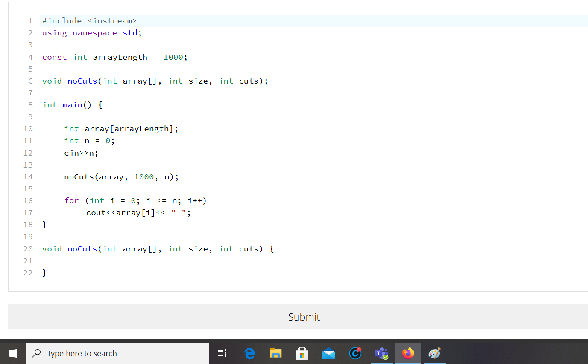
Task: Open Paint 3D from the taskbar
Action: pos(435,353)
